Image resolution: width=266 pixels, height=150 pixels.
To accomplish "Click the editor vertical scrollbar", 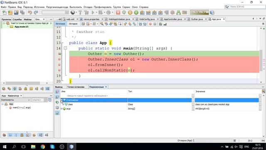I will [x=261, y=60].
